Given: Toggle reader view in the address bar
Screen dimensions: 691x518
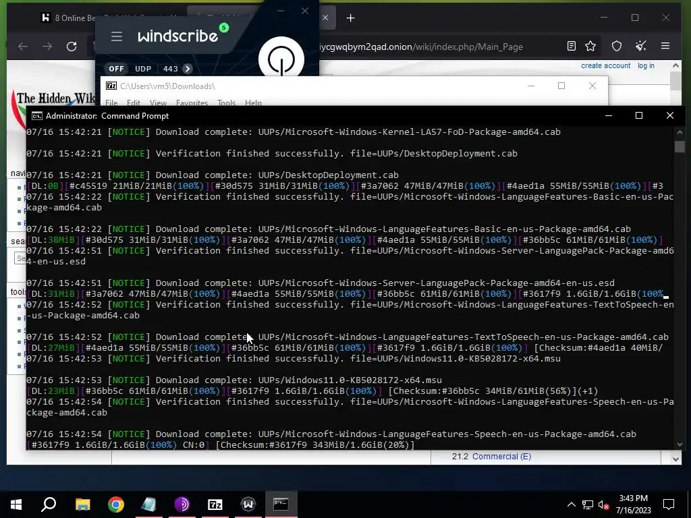Looking at the screenshot, I should tap(571, 47).
